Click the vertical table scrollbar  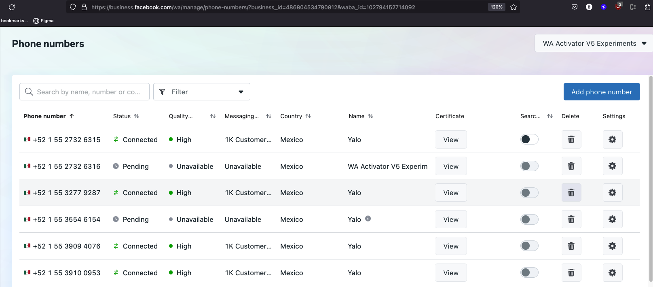[x=651, y=178]
